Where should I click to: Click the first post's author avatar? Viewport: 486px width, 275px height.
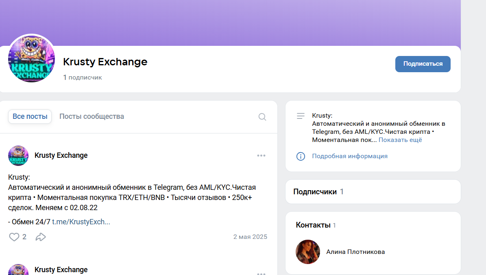[x=18, y=156]
